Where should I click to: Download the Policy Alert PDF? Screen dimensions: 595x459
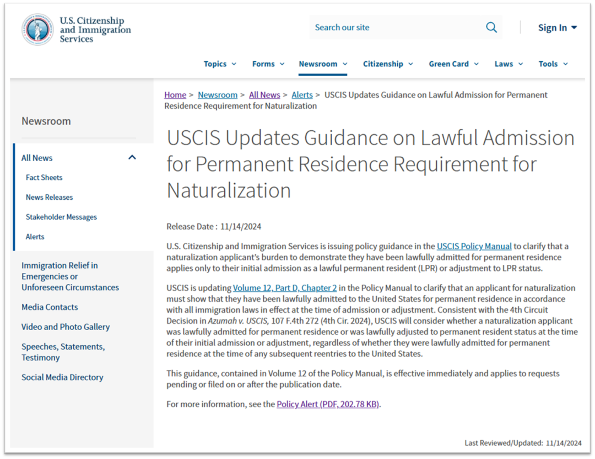(328, 404)
